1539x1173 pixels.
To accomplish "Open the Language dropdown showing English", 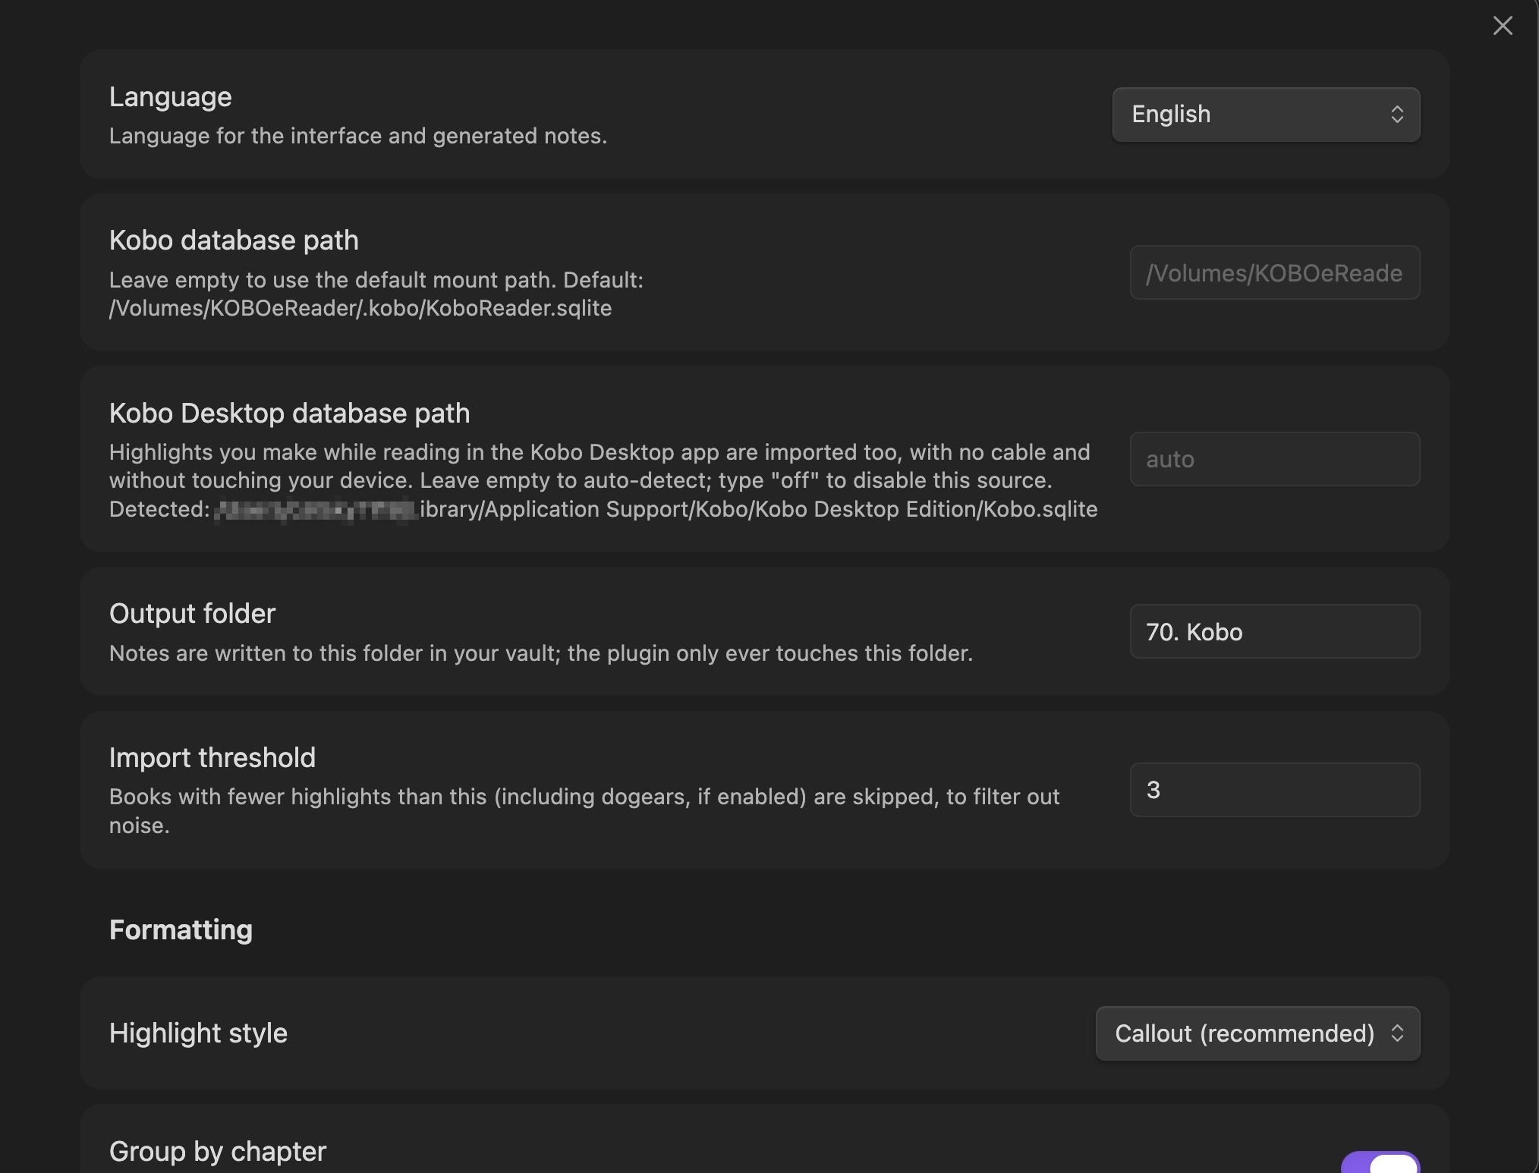I will pos(1266,115).
